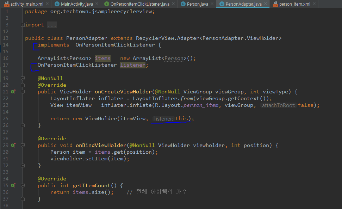The image size is (342, 209).
Task: Click the 'attachToRoot:' parameter hint
Action: click(x=279, y=105)
